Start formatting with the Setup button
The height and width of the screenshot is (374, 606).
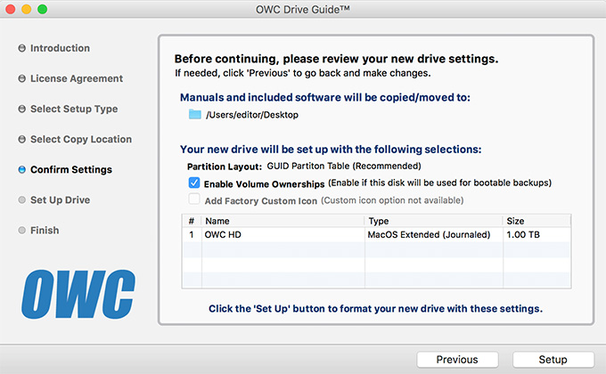point(553,360)
